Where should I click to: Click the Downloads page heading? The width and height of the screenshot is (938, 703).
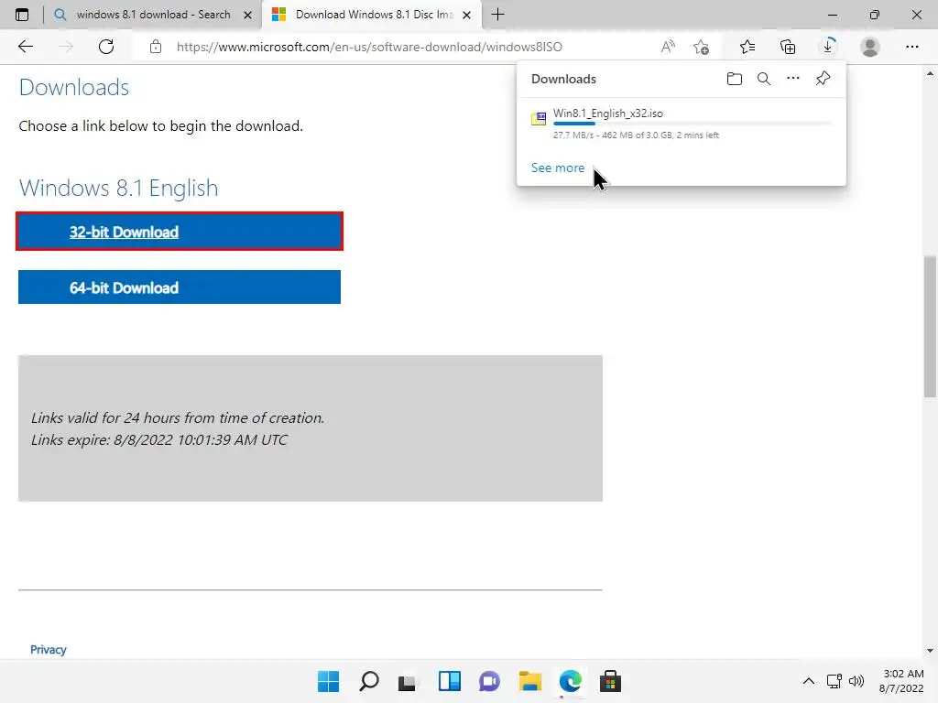click(74, 87)
